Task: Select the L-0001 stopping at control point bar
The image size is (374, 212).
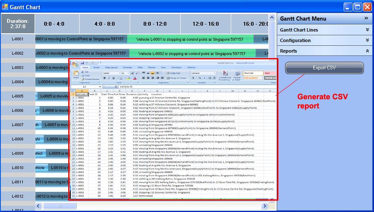Action: 190,39
